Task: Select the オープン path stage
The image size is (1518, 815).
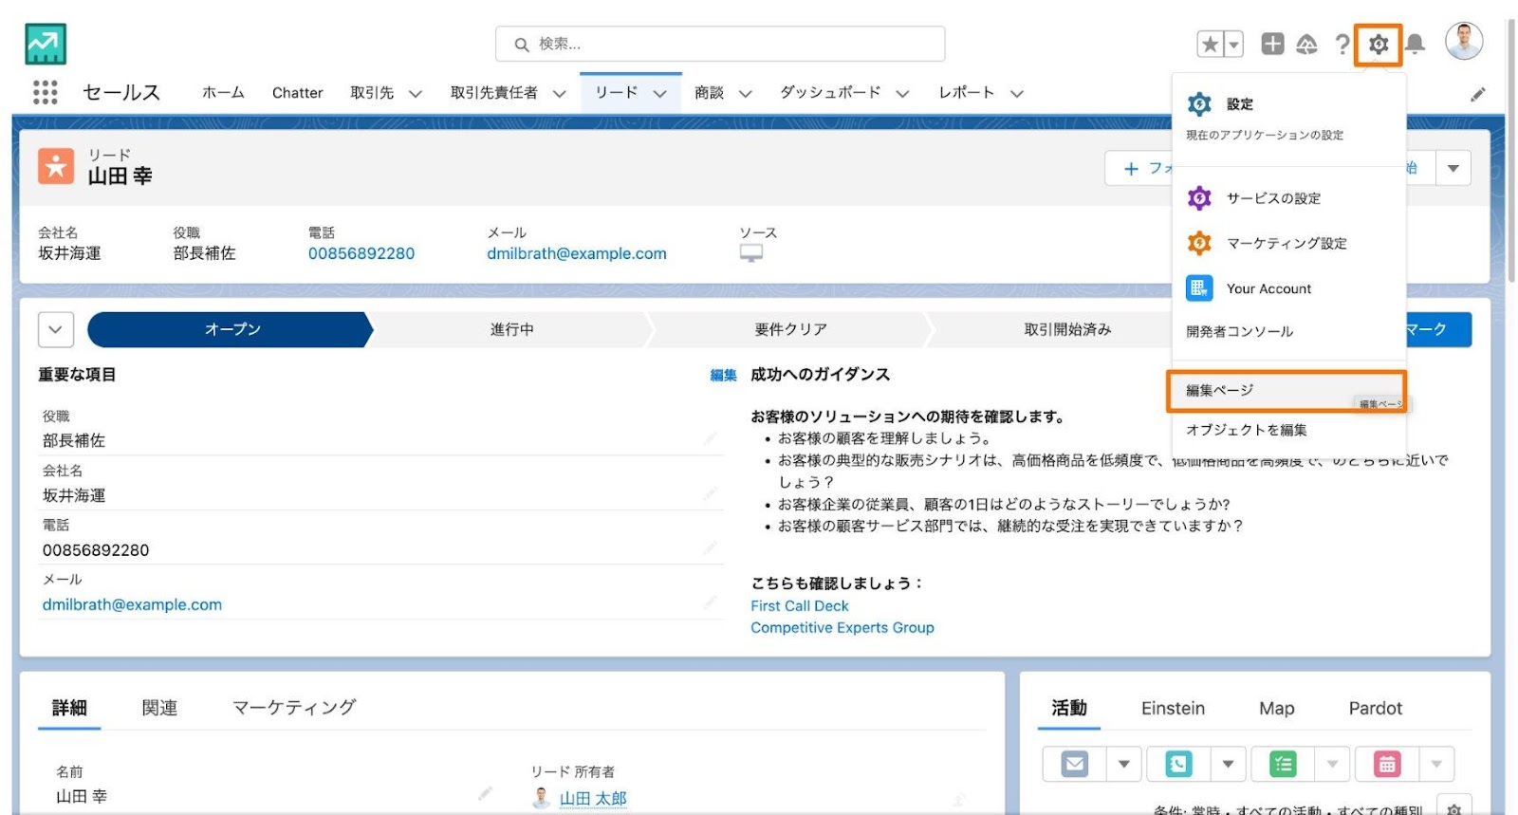Action: coord(231,329)
